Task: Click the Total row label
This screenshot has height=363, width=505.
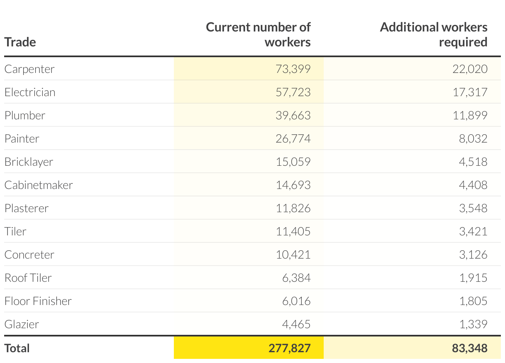Action: pyautogui.click(x=17, y=348)
